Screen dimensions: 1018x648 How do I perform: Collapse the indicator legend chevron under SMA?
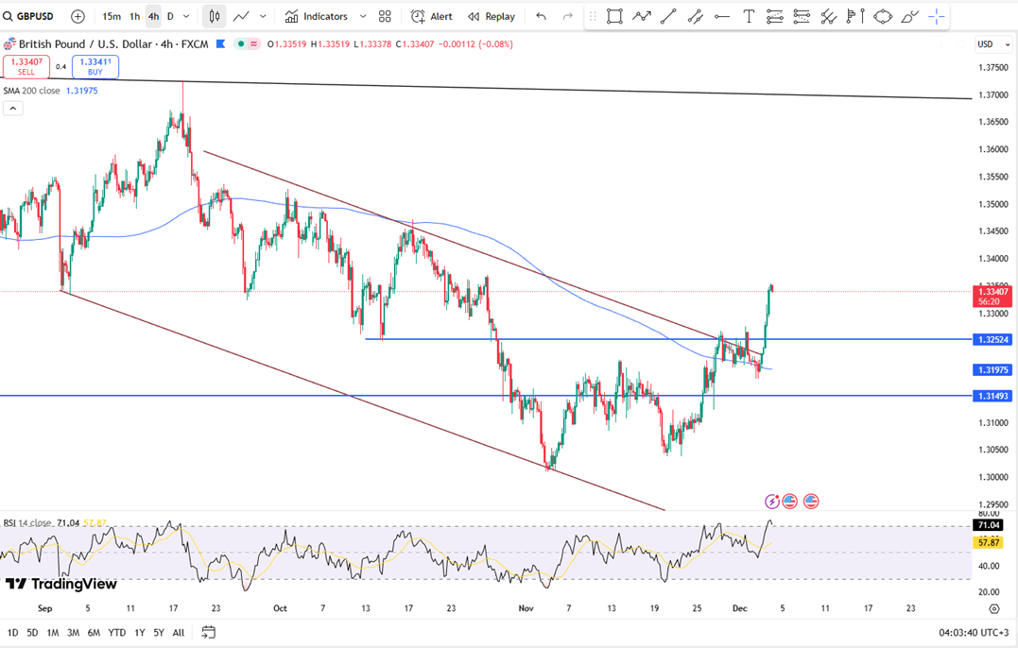12,109
